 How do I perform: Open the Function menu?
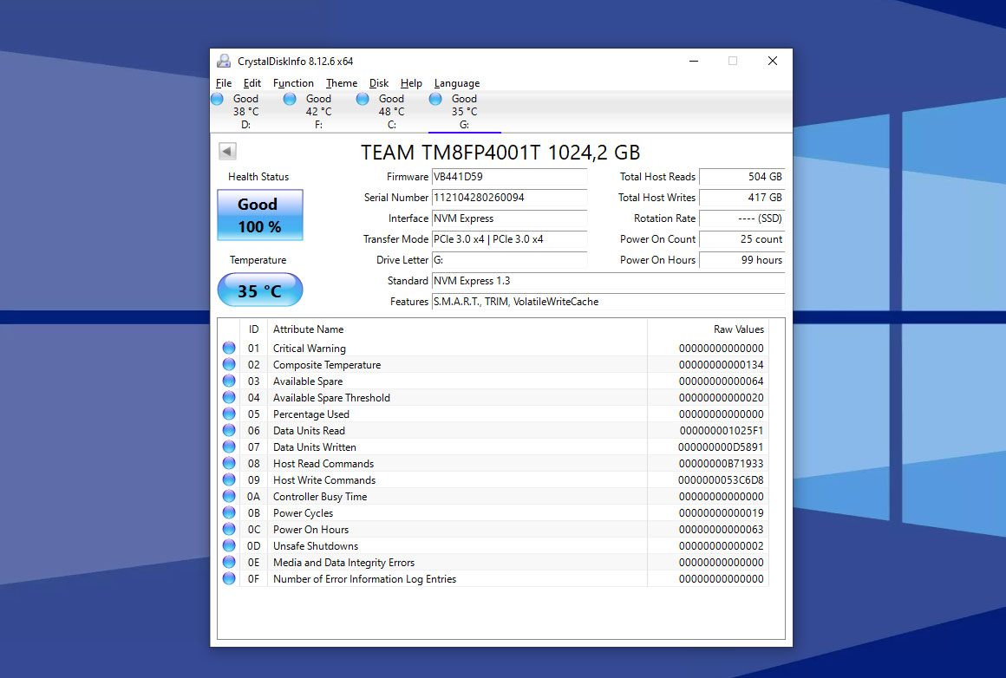[293, 82]
